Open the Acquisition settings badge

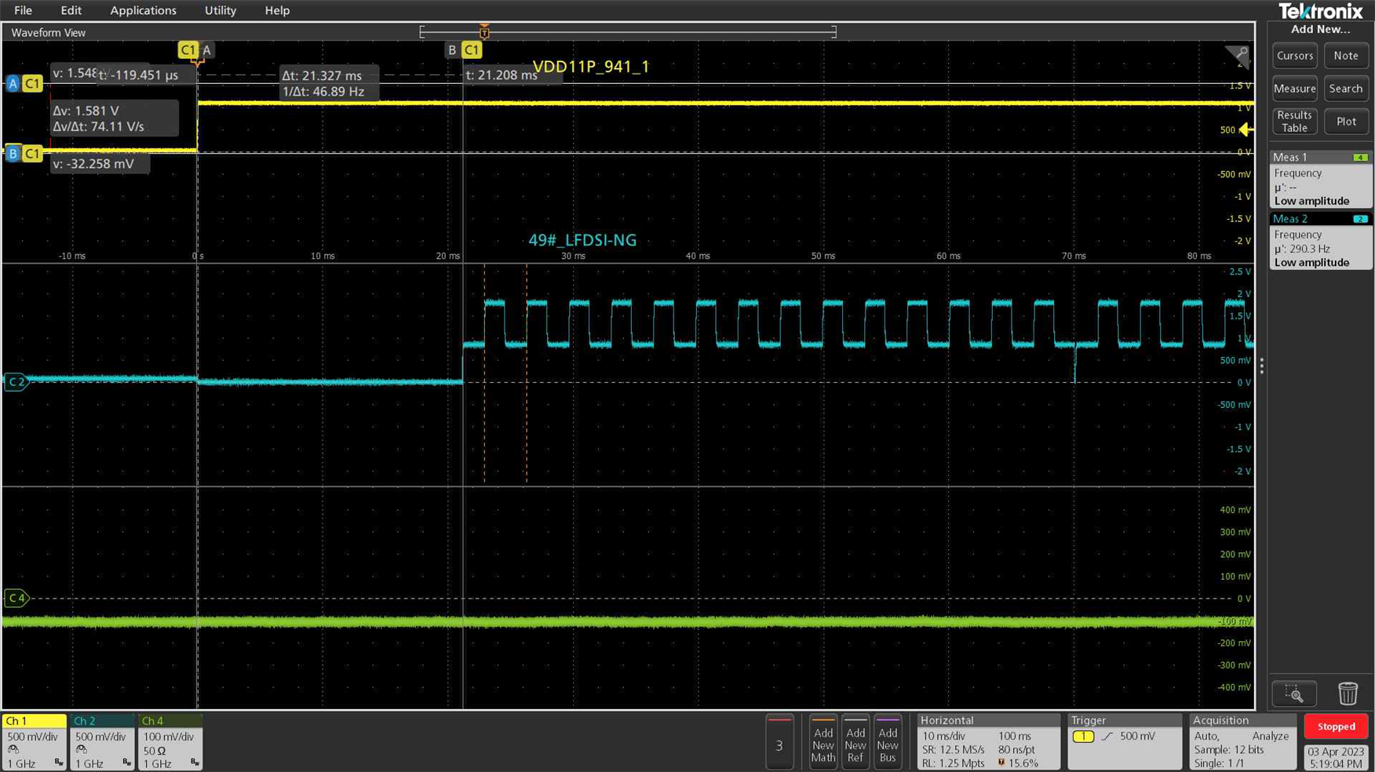(1242, 741)
